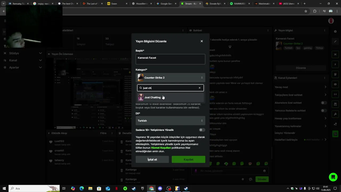This screenshot has height=192, width=341.
Task: Click the Başlık title input field
Action: 170,59
